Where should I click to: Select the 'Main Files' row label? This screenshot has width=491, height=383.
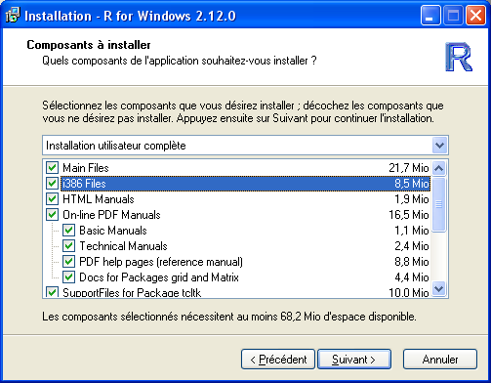pos(86,168)
